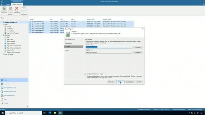Select the Ready wizard step

pos(67,50)
